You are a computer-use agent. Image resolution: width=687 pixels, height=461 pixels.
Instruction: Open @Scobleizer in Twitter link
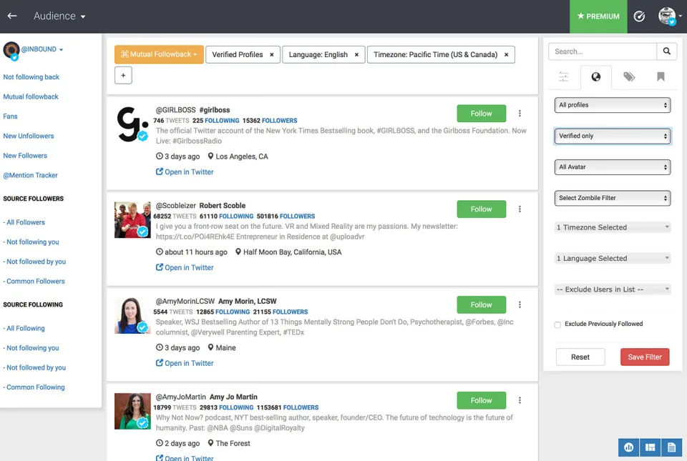(185, 268)
